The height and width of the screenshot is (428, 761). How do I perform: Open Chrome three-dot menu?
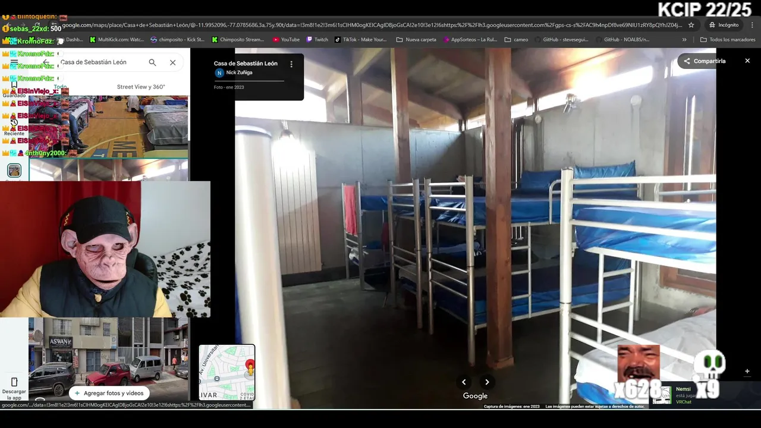pyautogui.click(x=753, y=25)
